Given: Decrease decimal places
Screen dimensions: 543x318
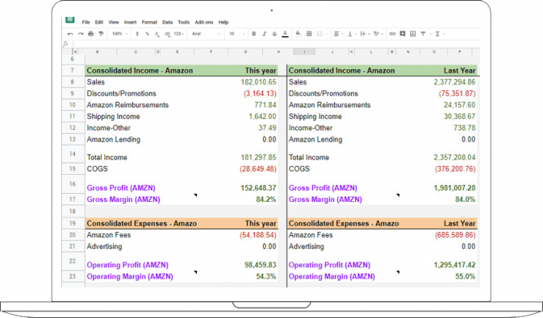Looking at the screenshot, I should click(157, 34).
